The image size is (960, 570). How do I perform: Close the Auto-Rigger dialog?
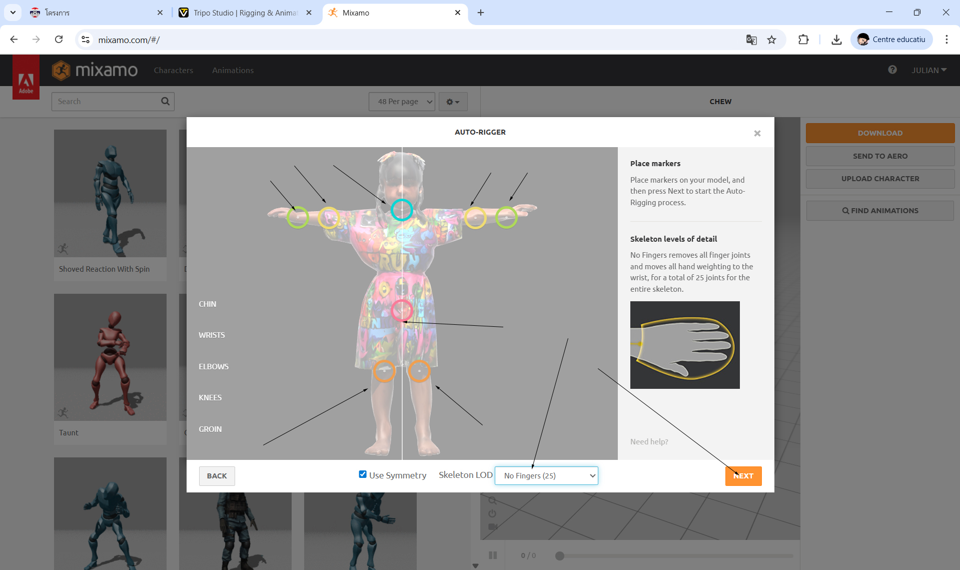click(x=757, y=133)
